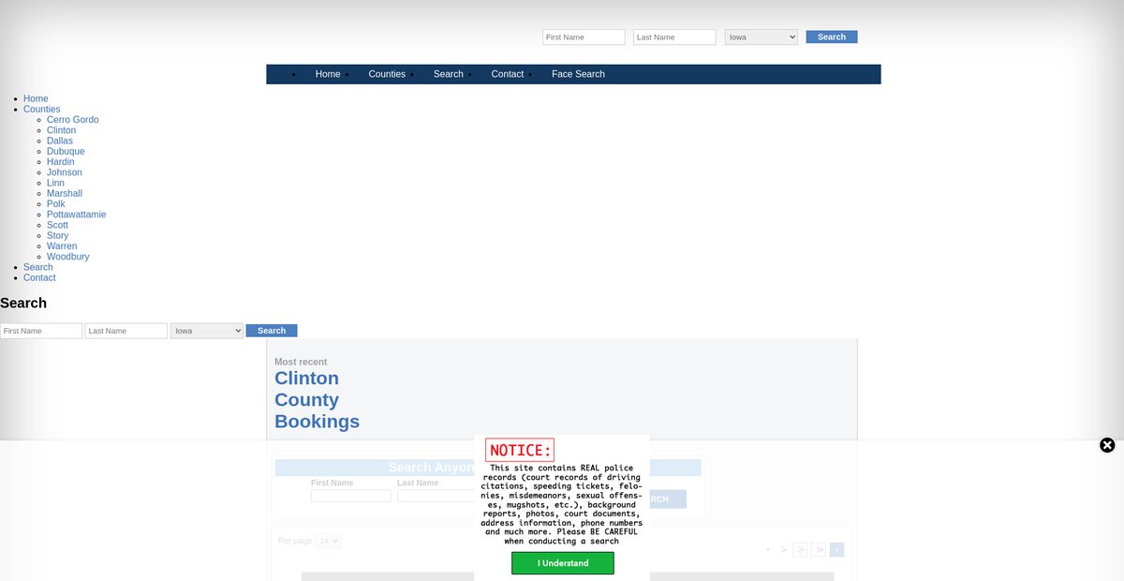The width and height of the screenshot is (1124, 581).
Task: Open Counties in the dark blue navigation bar
Action: pos(386,74)
